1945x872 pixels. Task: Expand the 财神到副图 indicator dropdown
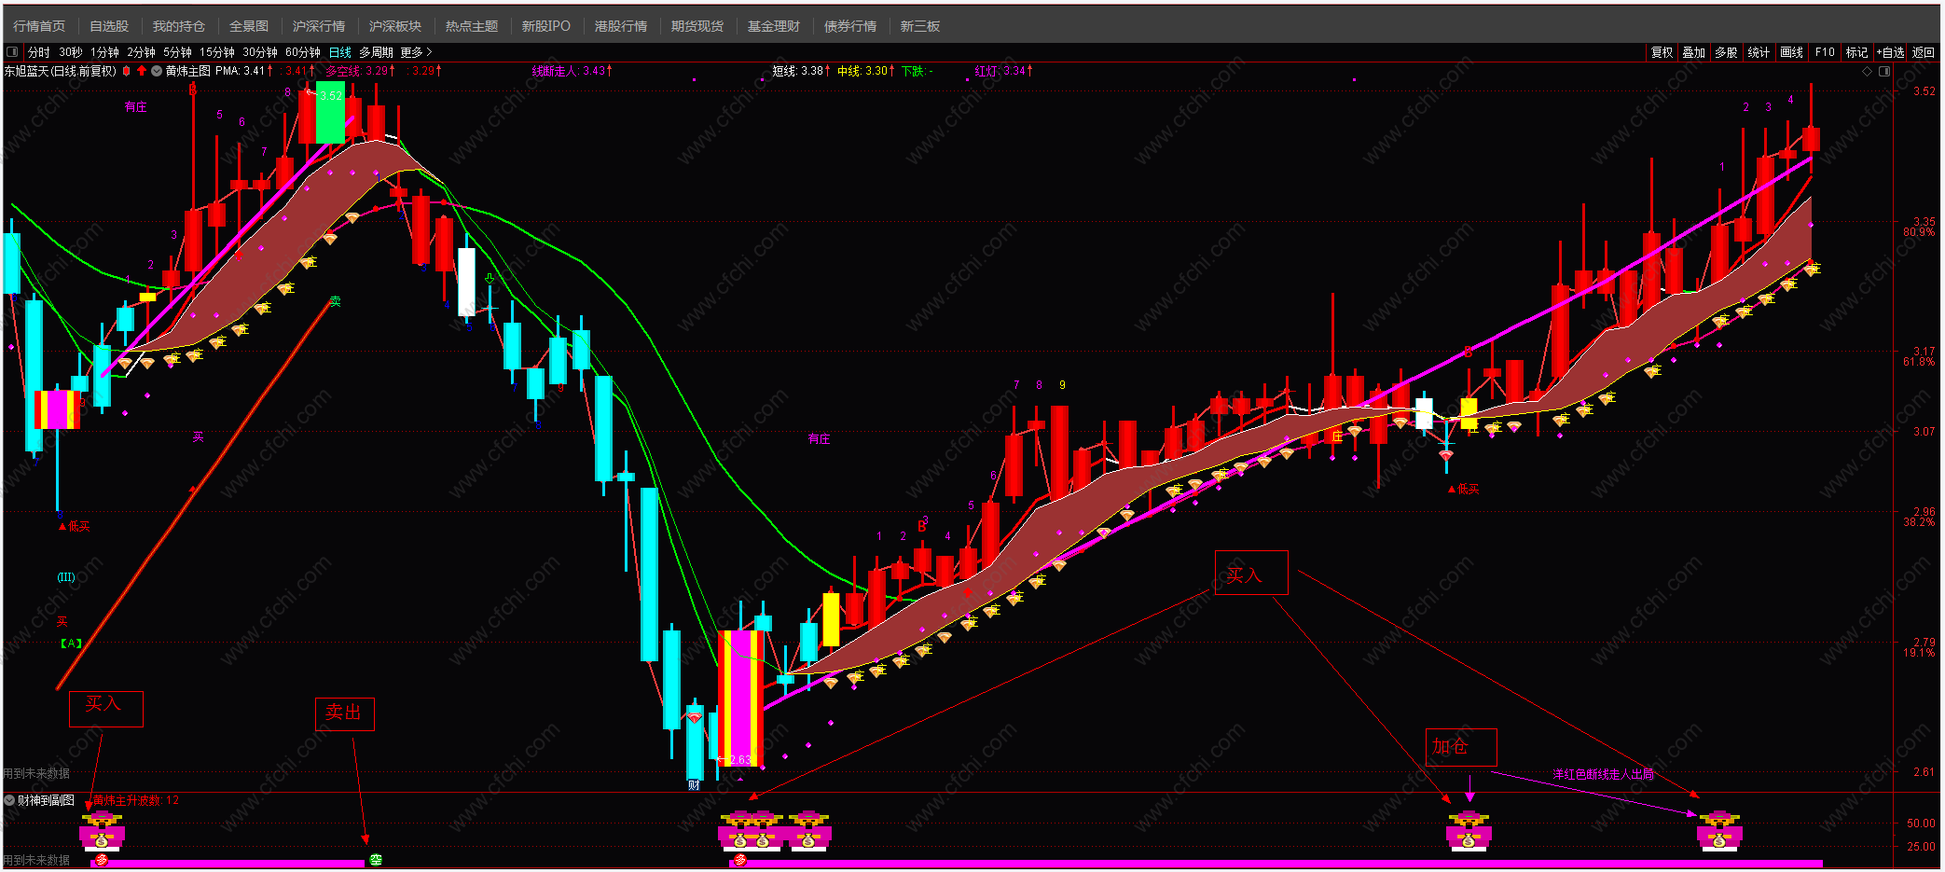(x=9, y=800)
